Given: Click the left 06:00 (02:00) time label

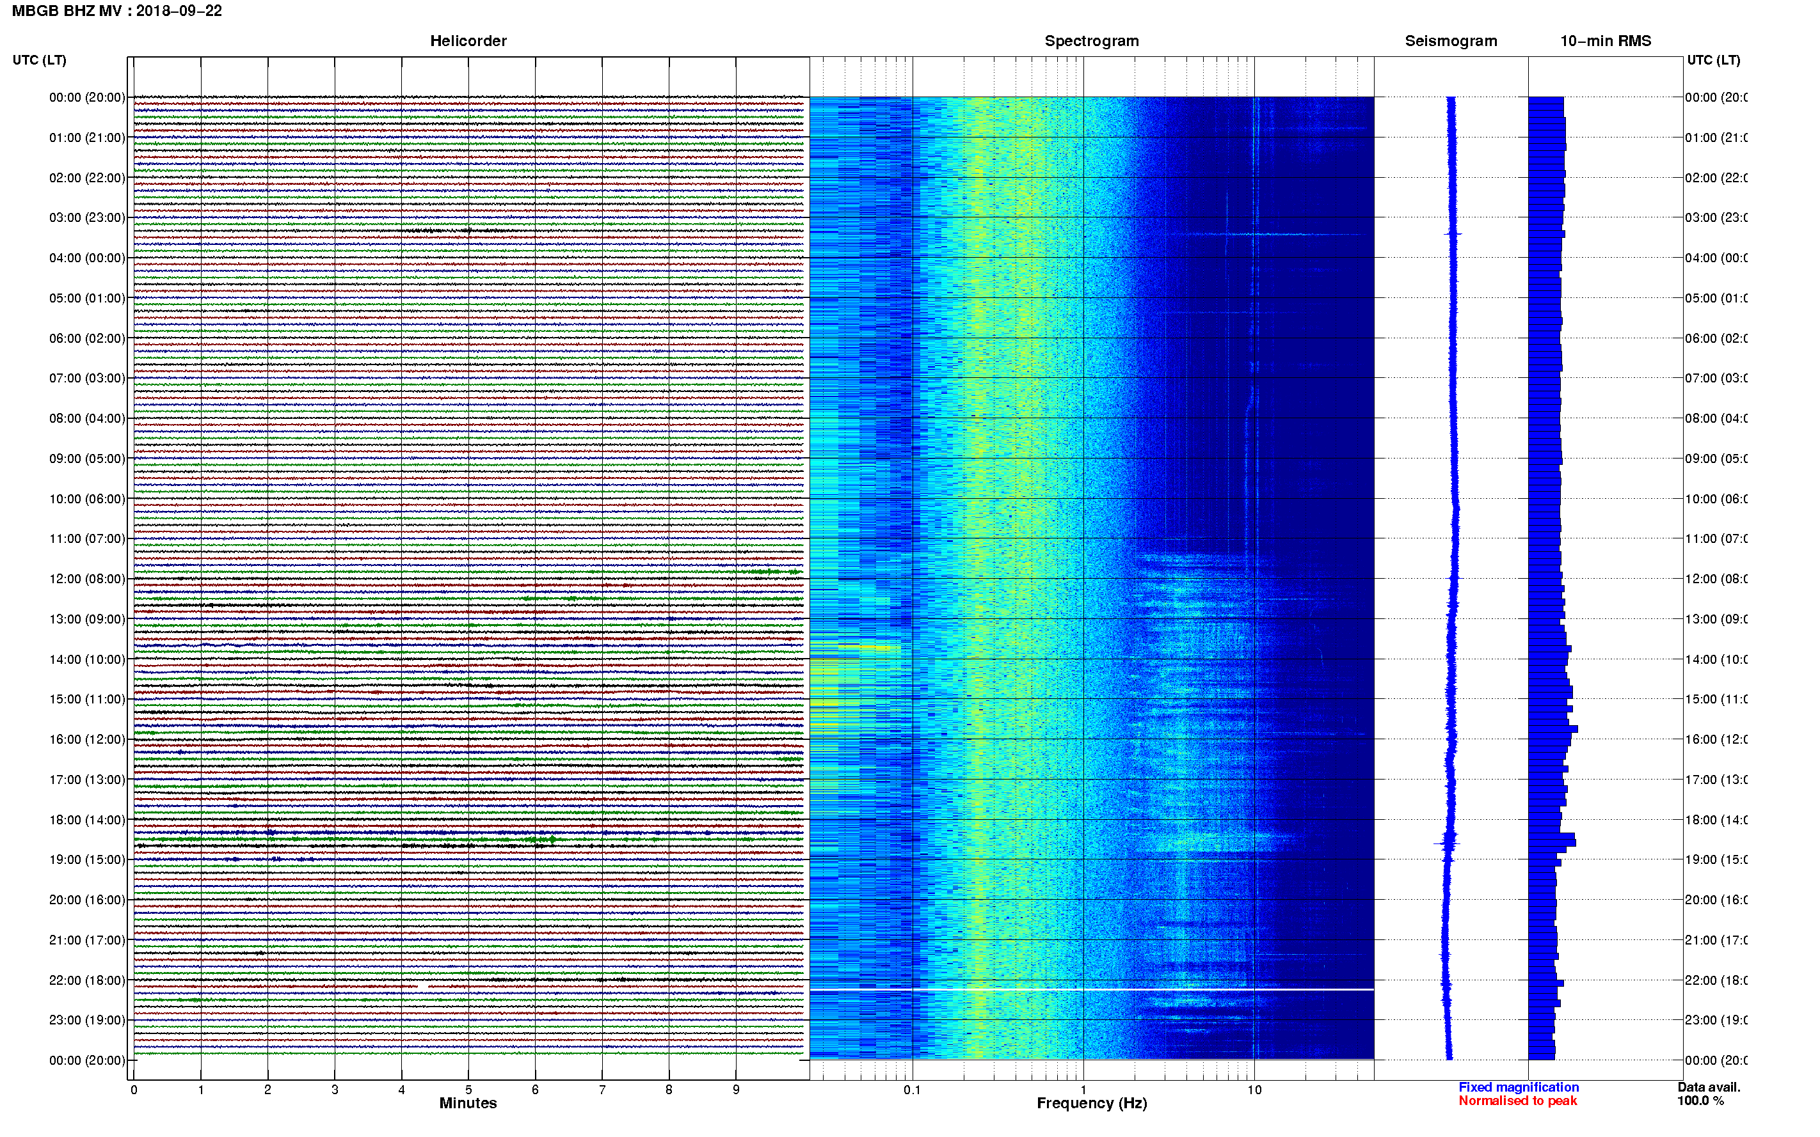Looking at the screenshot, I should (87, 338).
